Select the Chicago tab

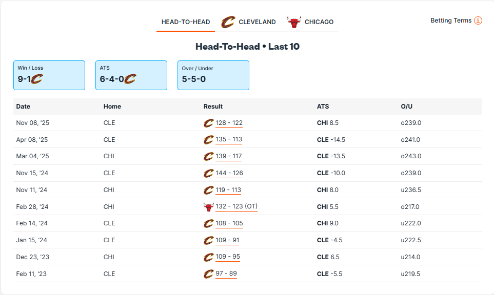coord(310,22)
